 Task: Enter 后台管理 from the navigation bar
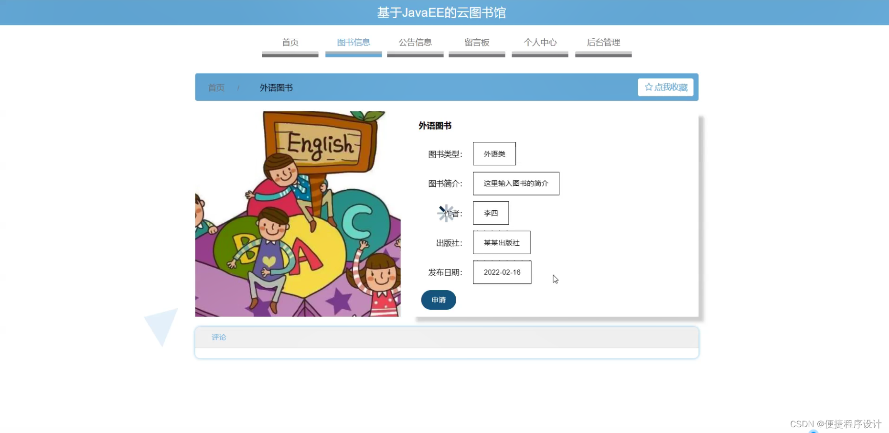coord(603,43)
